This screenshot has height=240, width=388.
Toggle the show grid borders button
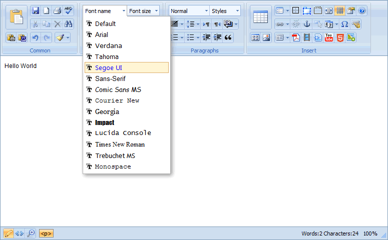coord(339,10)
